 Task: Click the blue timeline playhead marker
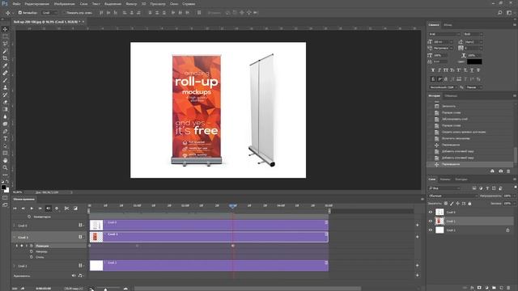(x=232, y=205)
